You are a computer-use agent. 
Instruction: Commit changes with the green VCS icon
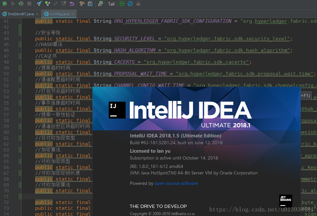pos(48,4)
